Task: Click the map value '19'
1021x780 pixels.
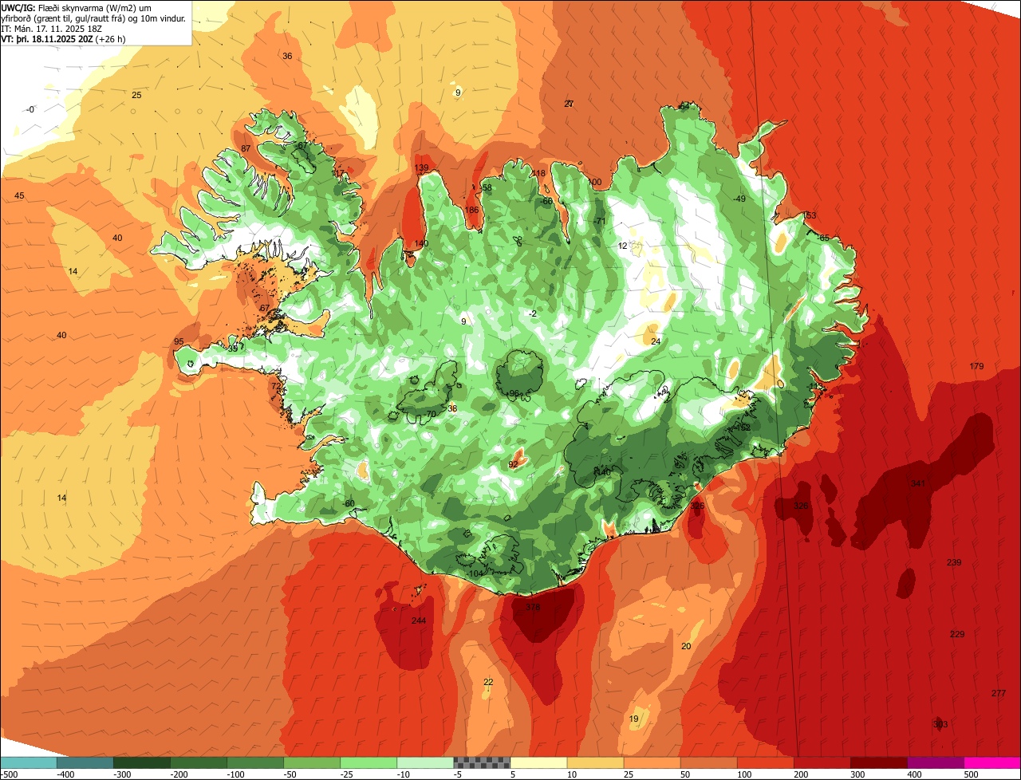Action: click(634, 719)
